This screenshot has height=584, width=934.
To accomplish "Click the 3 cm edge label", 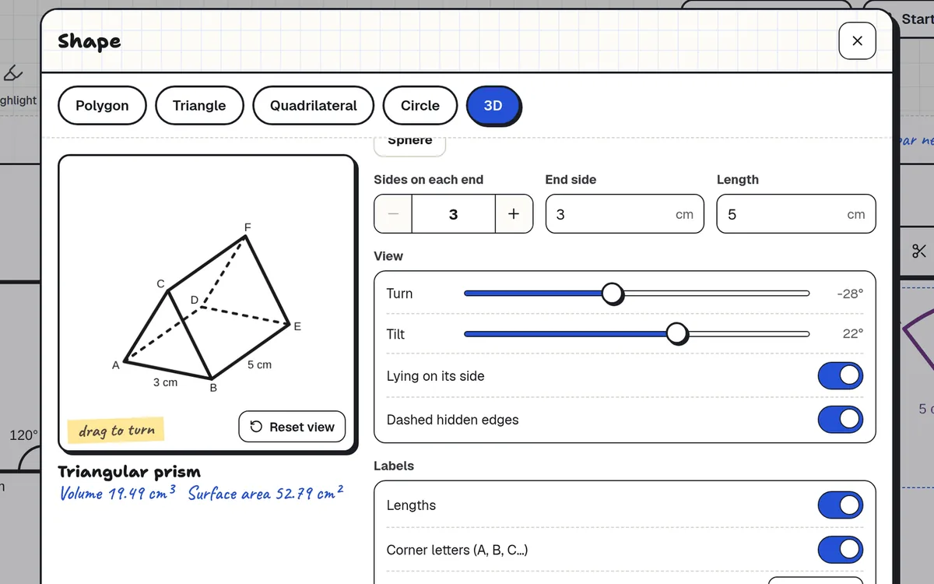I will coord(165,382).
